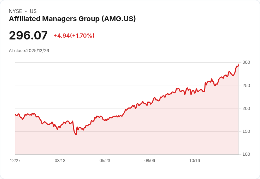Click the At close:2025/12/26 timestamp

point(29,51)
